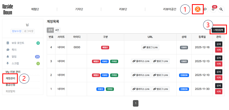
Task: Open 계정관리 in the sidebar menu
Action: tap(10, 78)
